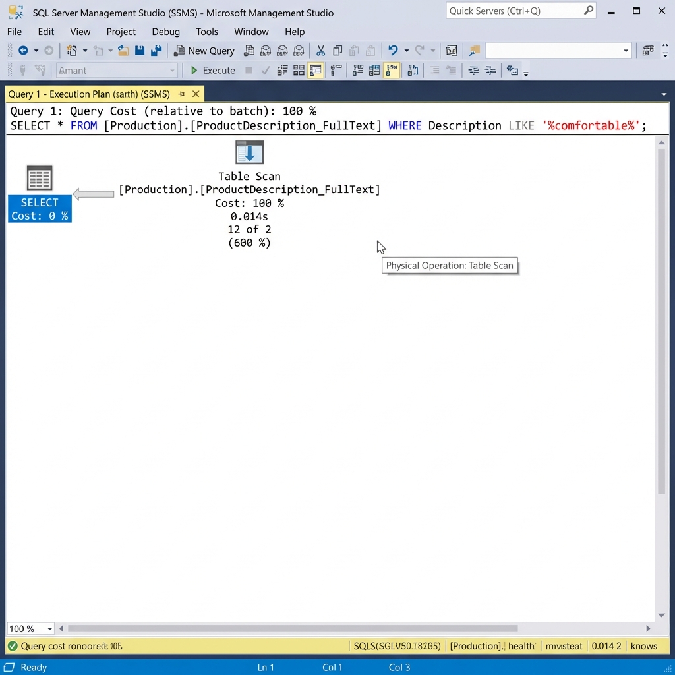The width and height of the screenshot is (675, 675).
Task: Toggle the highlighted Include Live Query Statistics button
Action: (391, 70)
